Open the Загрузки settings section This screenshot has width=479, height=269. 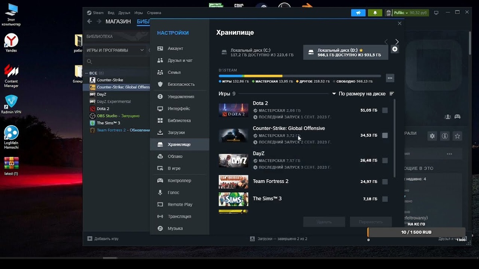[x=180, y=132]
